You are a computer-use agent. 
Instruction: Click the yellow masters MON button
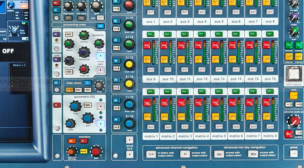tap(84, 151)
